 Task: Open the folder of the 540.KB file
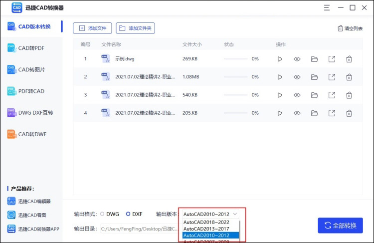(314, 95)
